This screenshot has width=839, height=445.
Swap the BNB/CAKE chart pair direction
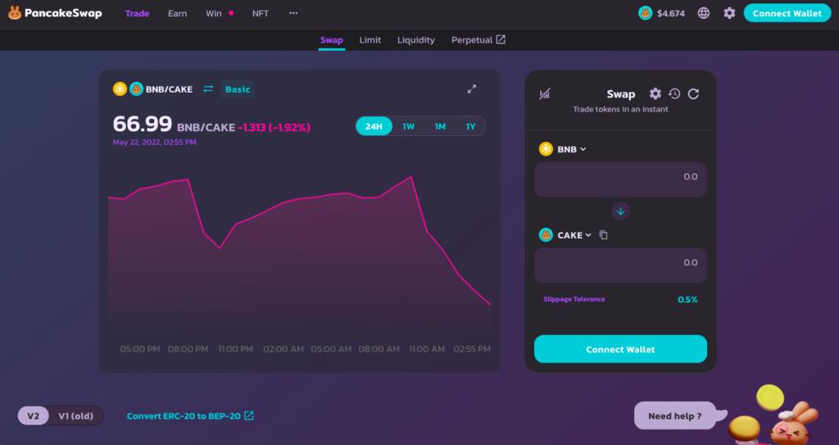[x=208, y=89]
